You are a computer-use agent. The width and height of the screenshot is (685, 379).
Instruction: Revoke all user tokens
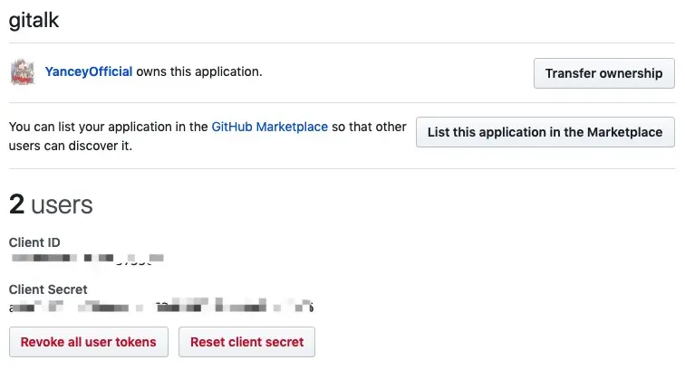(x=89, y=342)
